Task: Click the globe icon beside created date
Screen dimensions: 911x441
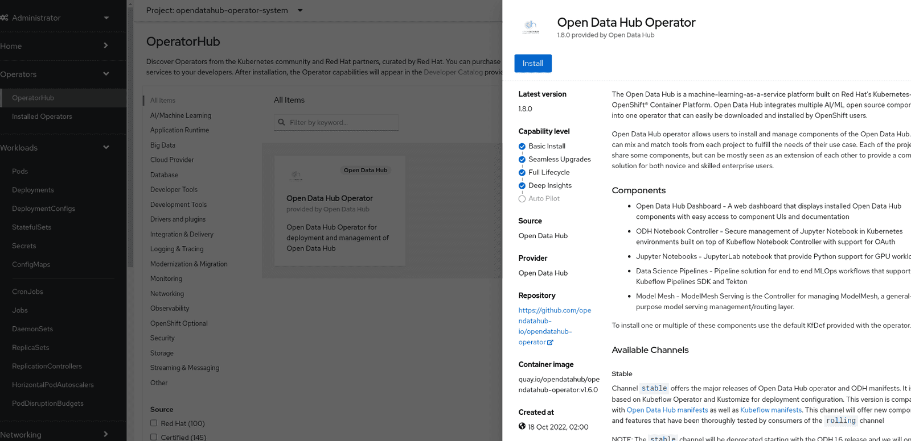Action: click(x=522, y=426)
